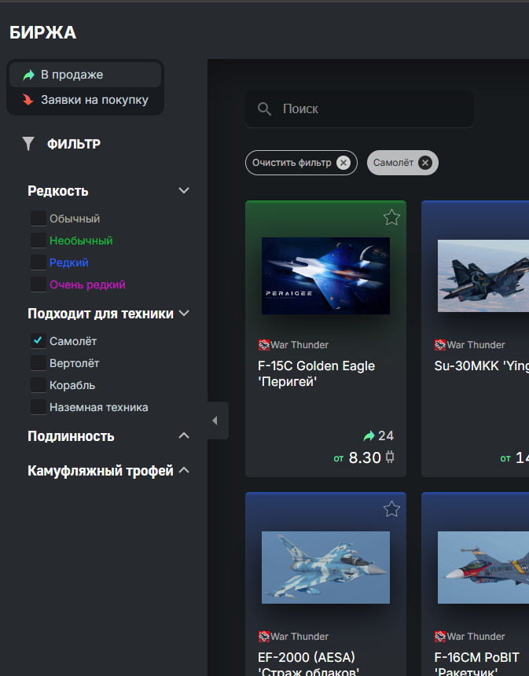Remove the Самолёт filter chip via X
Image resolution: width=529 pixels, height=676 pixels.
[425, 163]
